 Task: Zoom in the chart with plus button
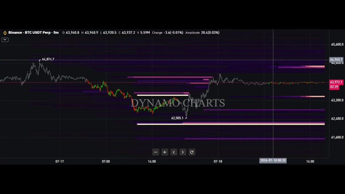click(164, 152)
